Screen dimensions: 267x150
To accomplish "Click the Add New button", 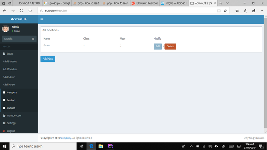I will (x=48, y=59).
